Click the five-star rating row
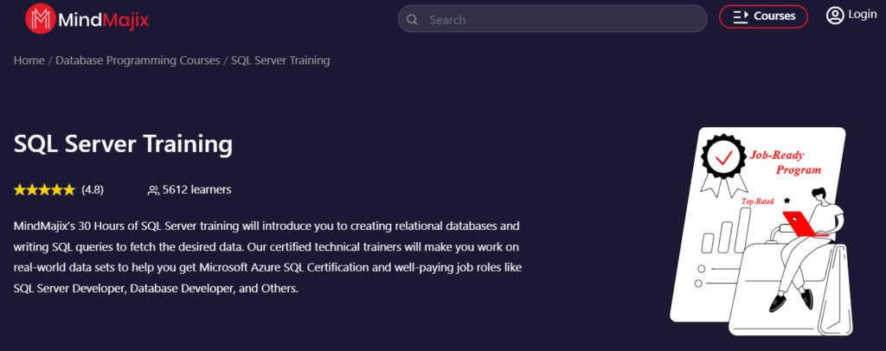This screenshot has height=351, width=886. (44, 189)
